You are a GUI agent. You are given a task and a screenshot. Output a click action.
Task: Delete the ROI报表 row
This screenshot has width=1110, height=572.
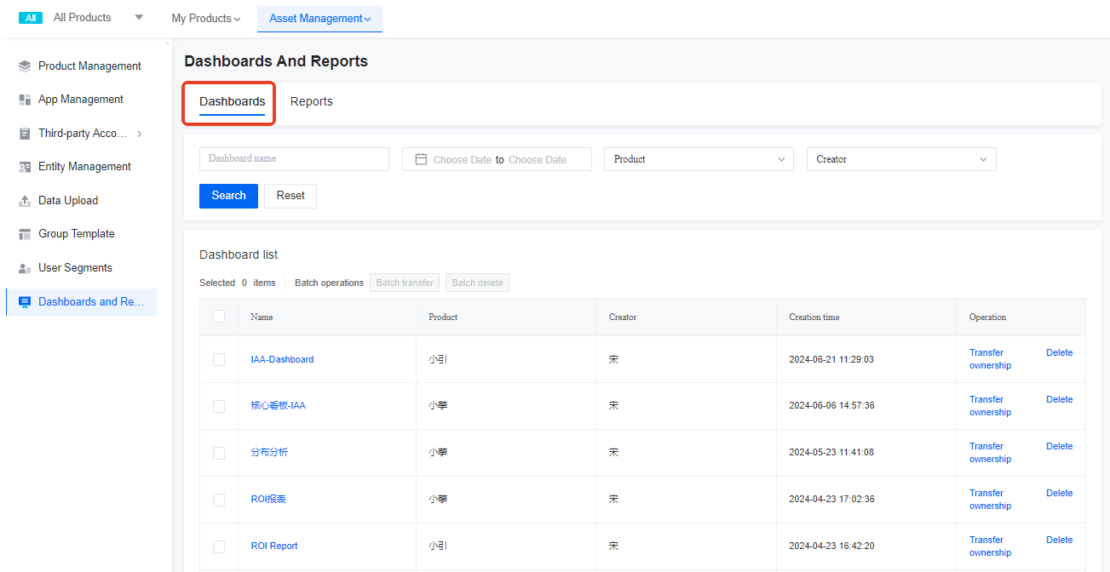[x=1060, y=493]
